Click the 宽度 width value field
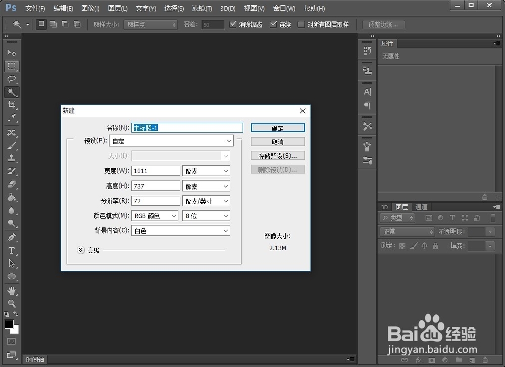The width and height of the screenshot is (505, 367). pos(156,171)
